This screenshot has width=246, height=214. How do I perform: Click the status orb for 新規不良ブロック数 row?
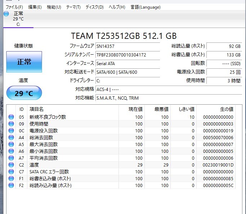(11, 117)
